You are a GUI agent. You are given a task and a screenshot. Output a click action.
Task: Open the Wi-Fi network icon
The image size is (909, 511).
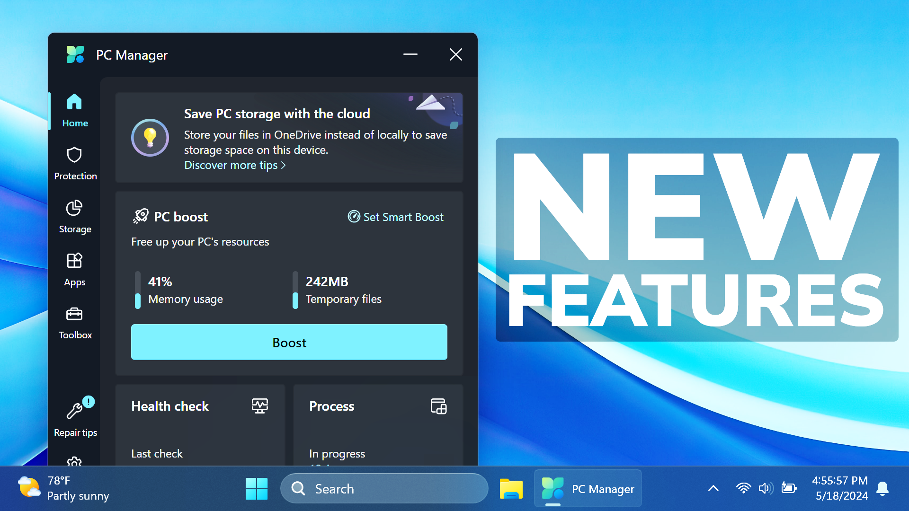[x=744, y=488]
